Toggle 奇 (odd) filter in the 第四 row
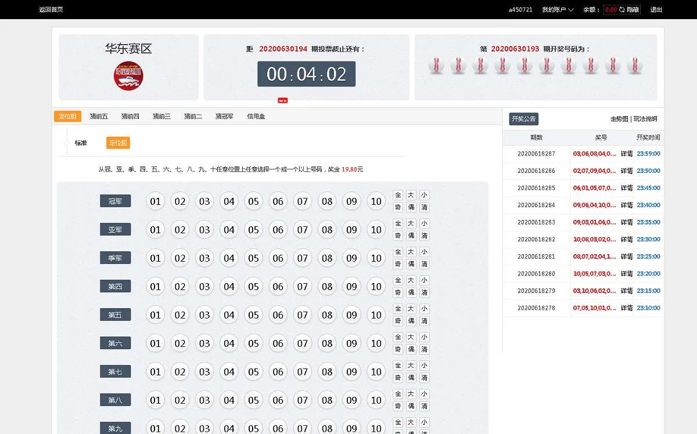This screenshot has width=697, height=434. click(398, 292)
